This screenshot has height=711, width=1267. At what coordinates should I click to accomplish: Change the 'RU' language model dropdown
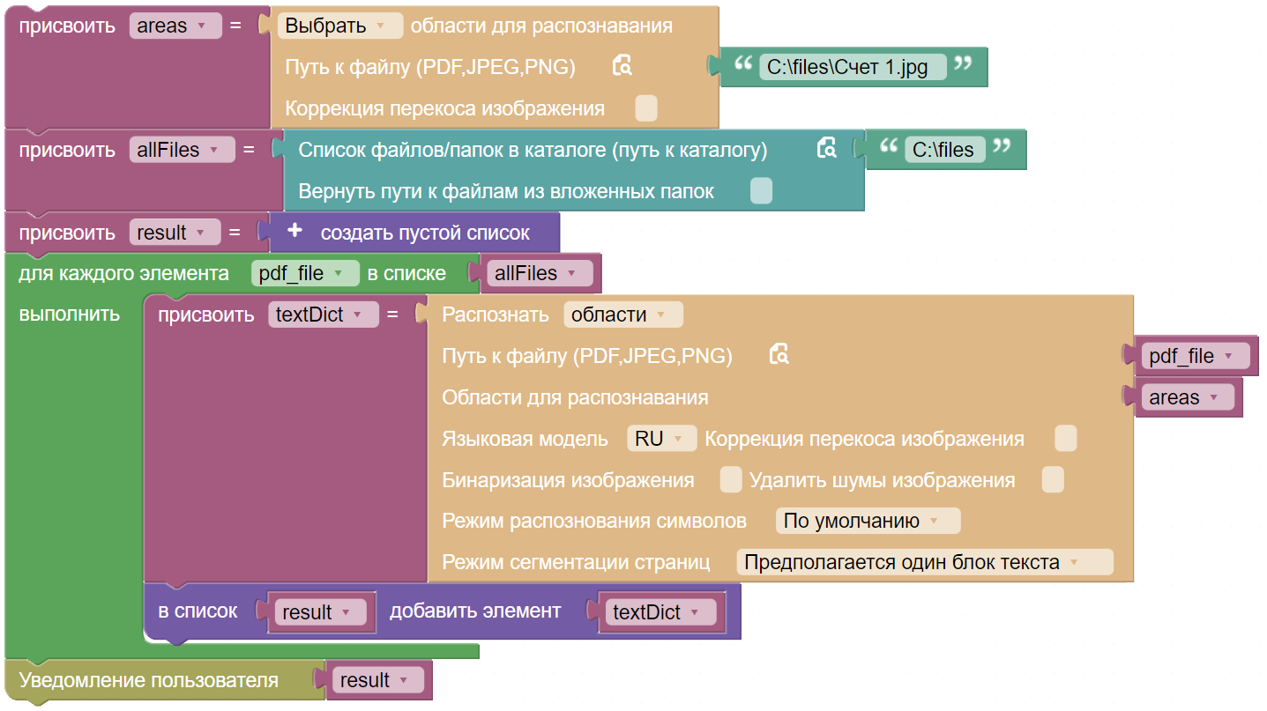click(x=661, y=439)
